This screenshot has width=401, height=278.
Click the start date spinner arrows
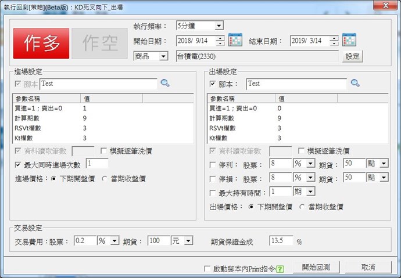[220, 41]
